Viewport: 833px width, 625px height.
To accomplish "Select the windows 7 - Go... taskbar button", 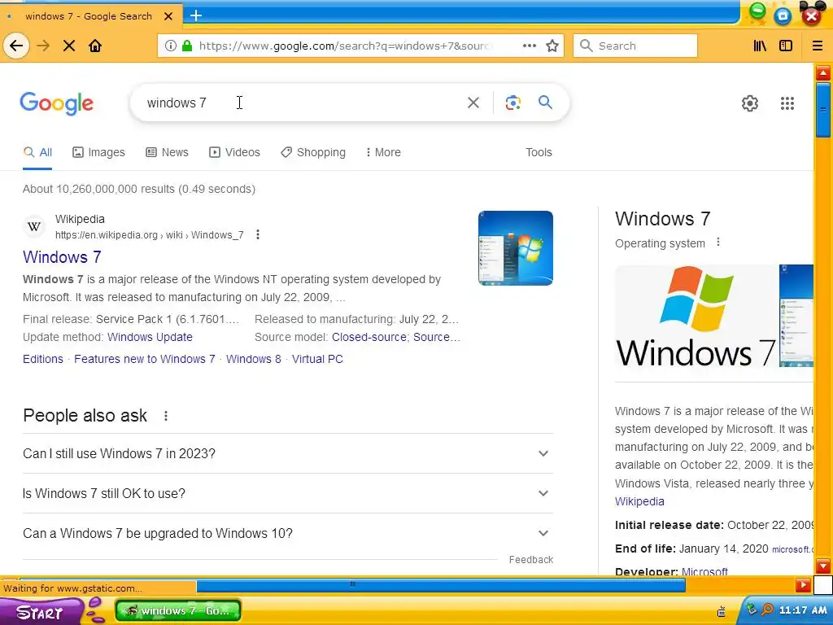I will (178, 610).
